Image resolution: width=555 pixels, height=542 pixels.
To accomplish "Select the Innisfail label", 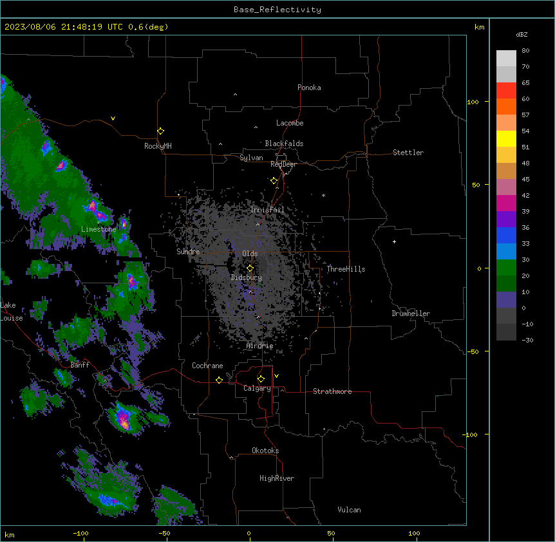I will click(x=267, y=210).
